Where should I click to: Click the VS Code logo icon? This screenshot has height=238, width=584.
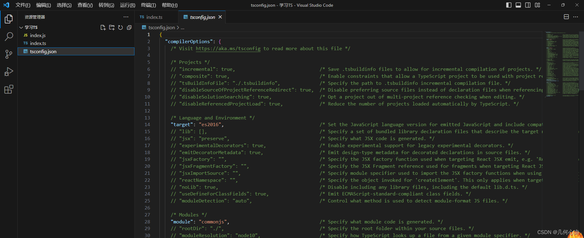pos(6,5)
